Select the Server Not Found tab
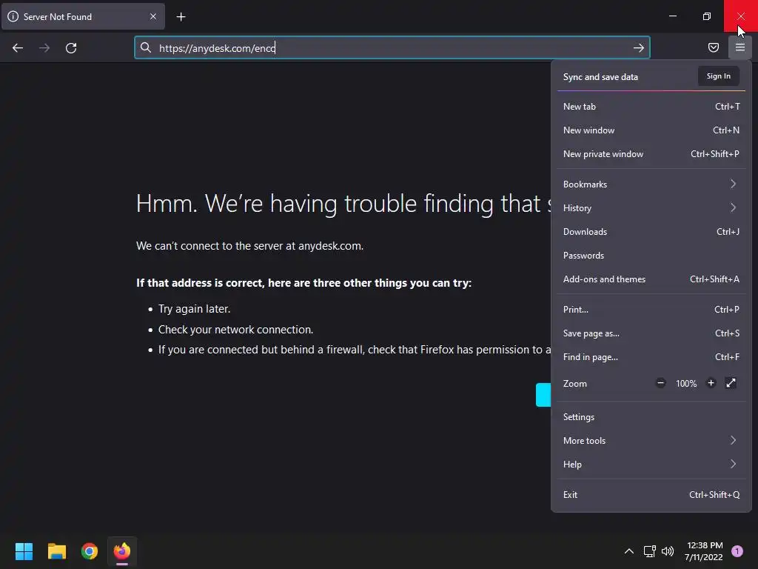The width and height of the screenshot is (758, 569). [x=83, y=16]
